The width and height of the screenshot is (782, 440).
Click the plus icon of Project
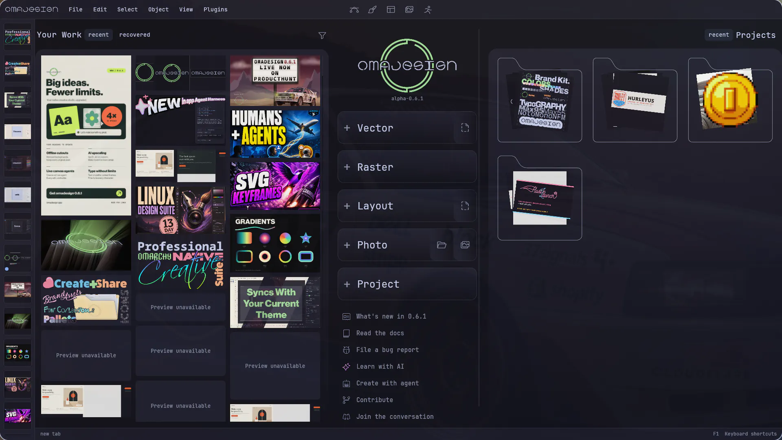[347, 284]
